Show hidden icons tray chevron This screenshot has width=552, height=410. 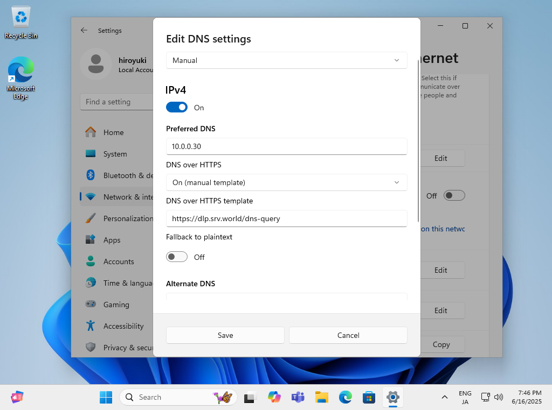[444, 397]
